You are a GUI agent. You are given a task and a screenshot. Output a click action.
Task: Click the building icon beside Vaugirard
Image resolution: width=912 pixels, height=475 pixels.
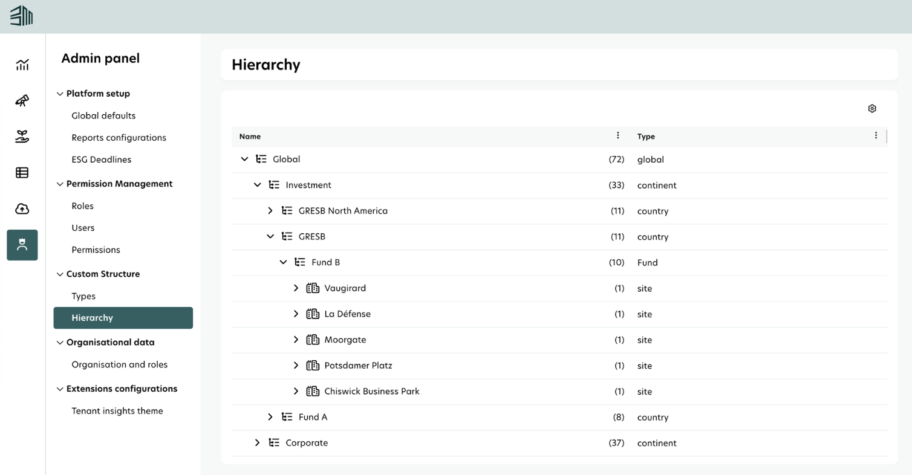point(313,288)
